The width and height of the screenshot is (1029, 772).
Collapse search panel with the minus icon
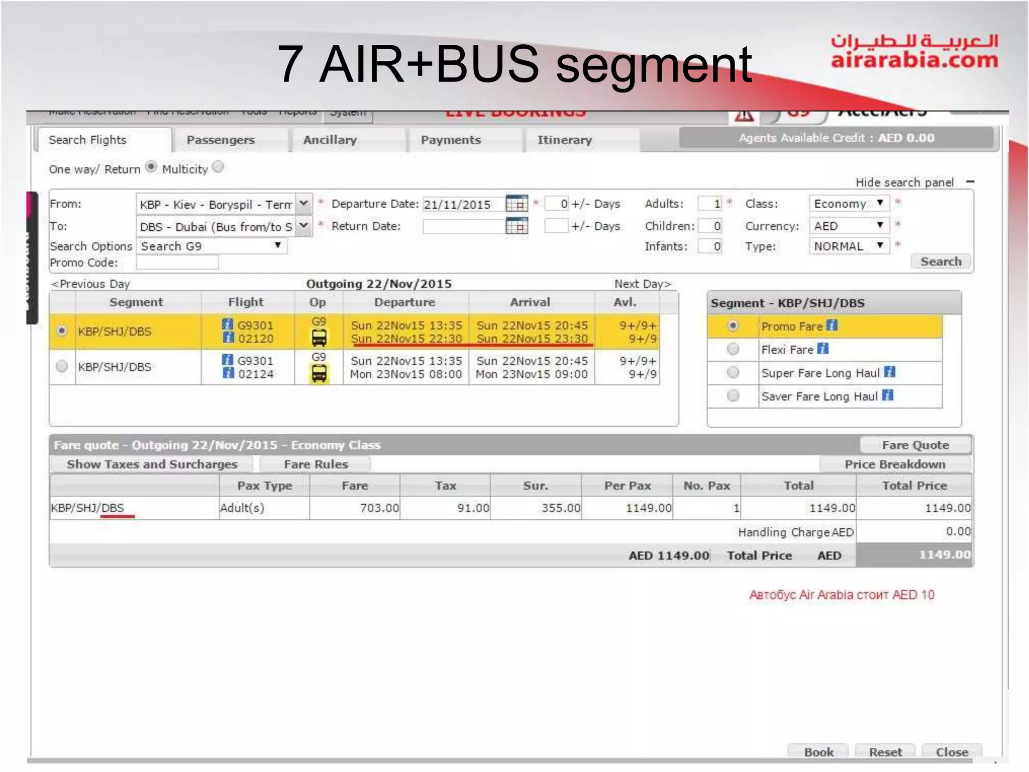(970, 181)
